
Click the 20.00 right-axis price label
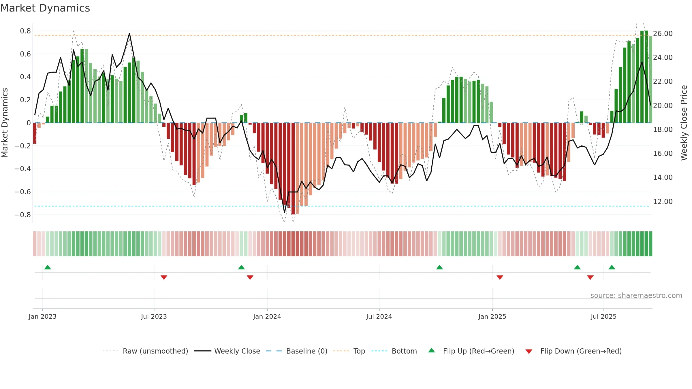coord(663,106)
